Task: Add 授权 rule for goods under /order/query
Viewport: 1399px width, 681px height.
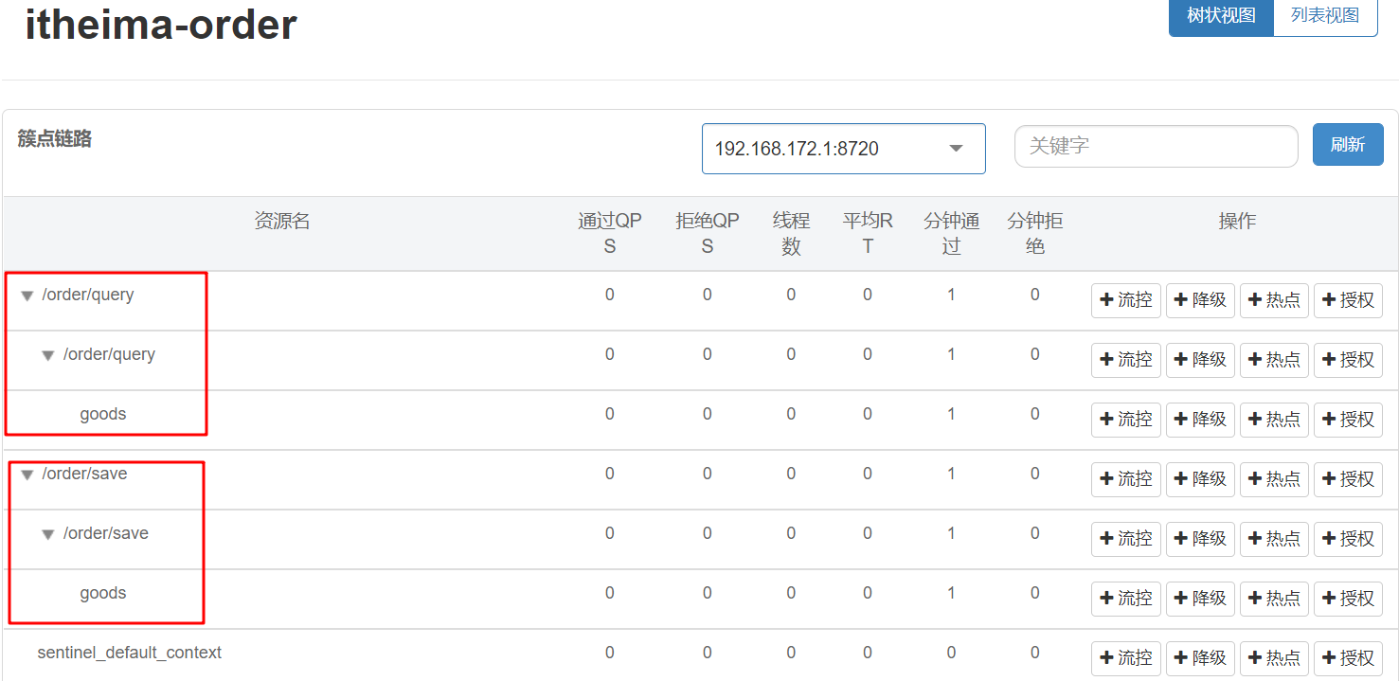Action: pos(1348,420)
